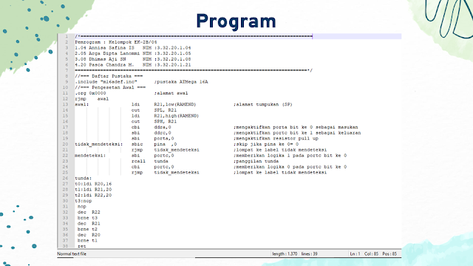This screenshot has width=473, height=266.
Task: Select the "Normal text file" status bar entry
Action: pyautogui.click(x=72, y=254)
